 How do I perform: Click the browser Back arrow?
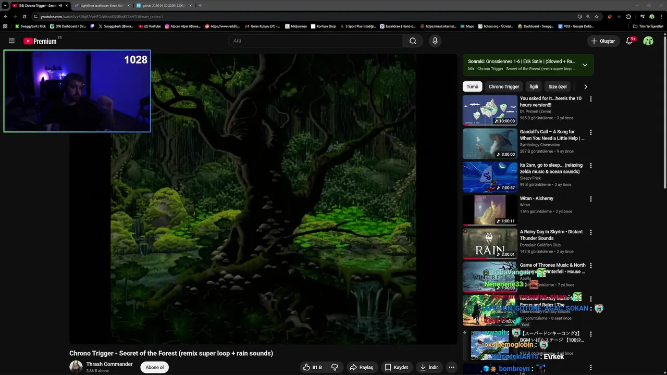pyautogui.click(x=6, y=17)
